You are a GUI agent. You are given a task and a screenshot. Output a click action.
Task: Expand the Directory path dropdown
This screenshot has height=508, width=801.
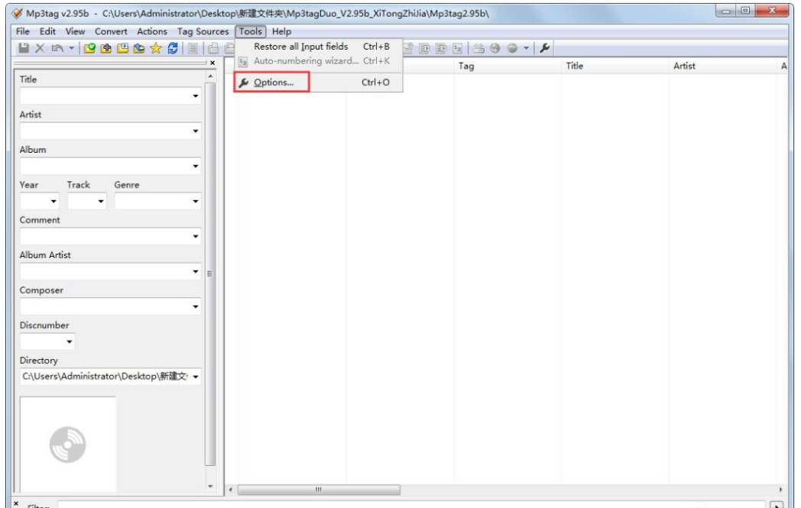[x=195, y=377]
